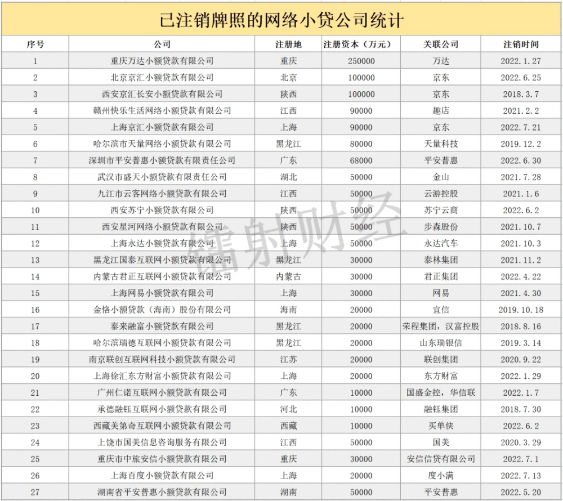563x501 pixels.
Task: Click cell 上饶市国美信息咨询服务有限公司
Action: 162,442
